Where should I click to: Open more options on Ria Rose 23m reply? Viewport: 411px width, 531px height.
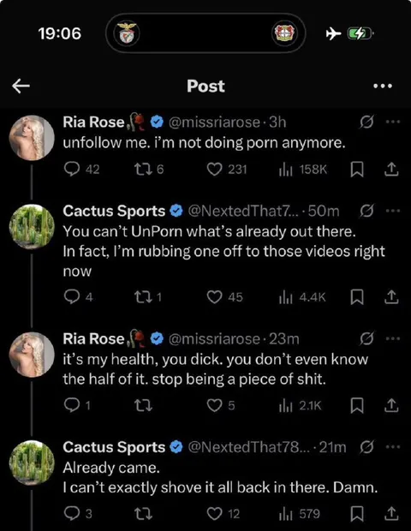[393, 338]
